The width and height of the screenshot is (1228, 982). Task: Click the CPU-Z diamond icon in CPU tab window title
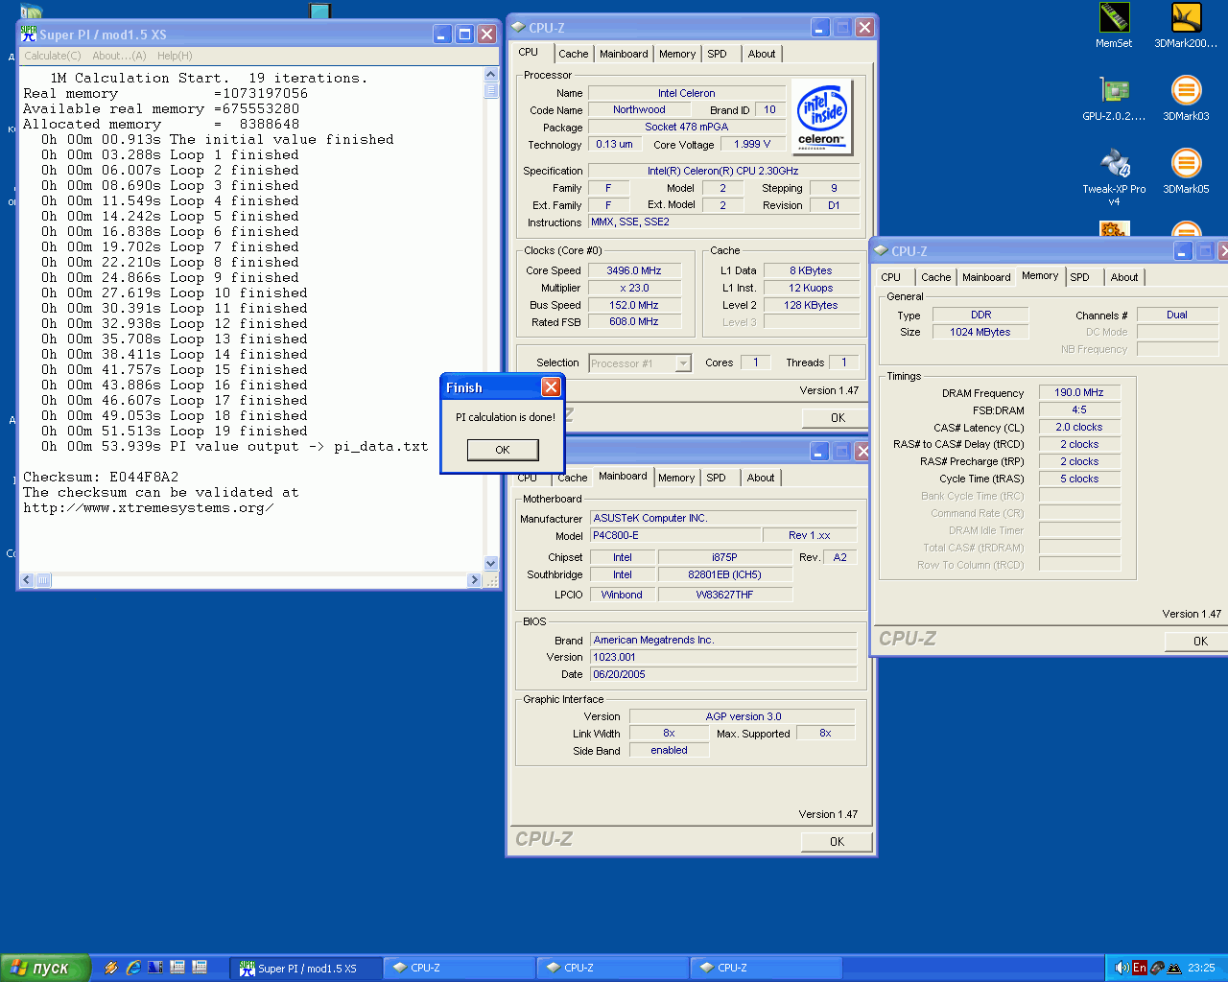(518, 28)
